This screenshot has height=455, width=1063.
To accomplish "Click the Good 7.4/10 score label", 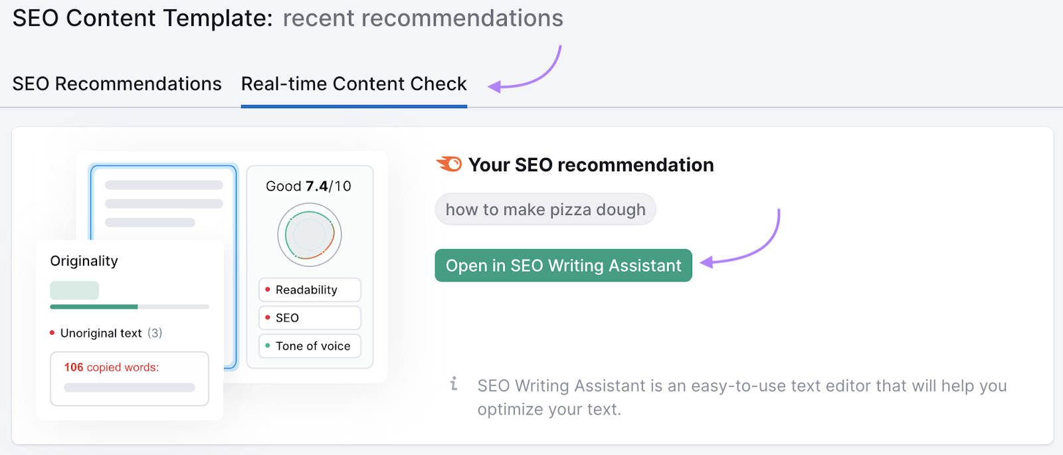I will [309, 186].
